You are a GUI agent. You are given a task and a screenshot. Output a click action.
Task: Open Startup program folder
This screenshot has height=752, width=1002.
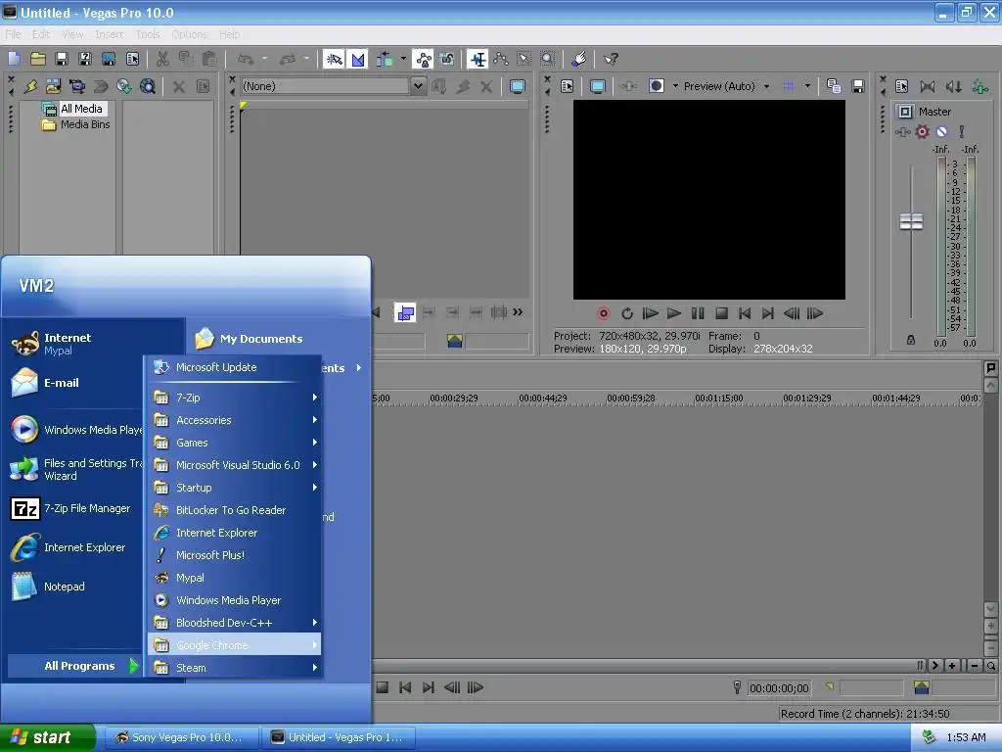point(234,488)
